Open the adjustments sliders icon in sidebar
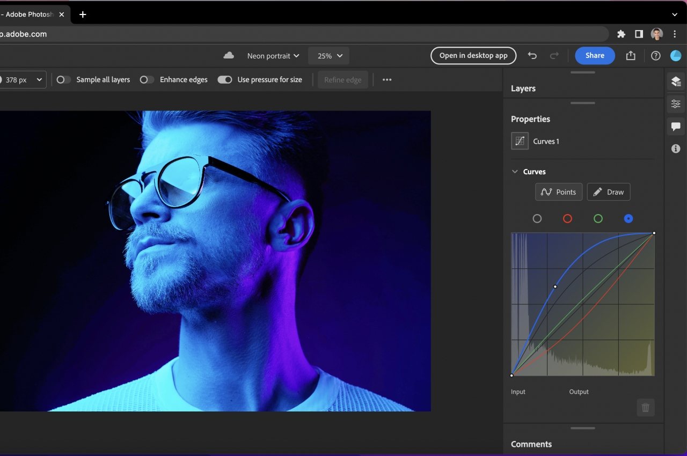The width and height of the screenshot is (687, 456). 676,104
